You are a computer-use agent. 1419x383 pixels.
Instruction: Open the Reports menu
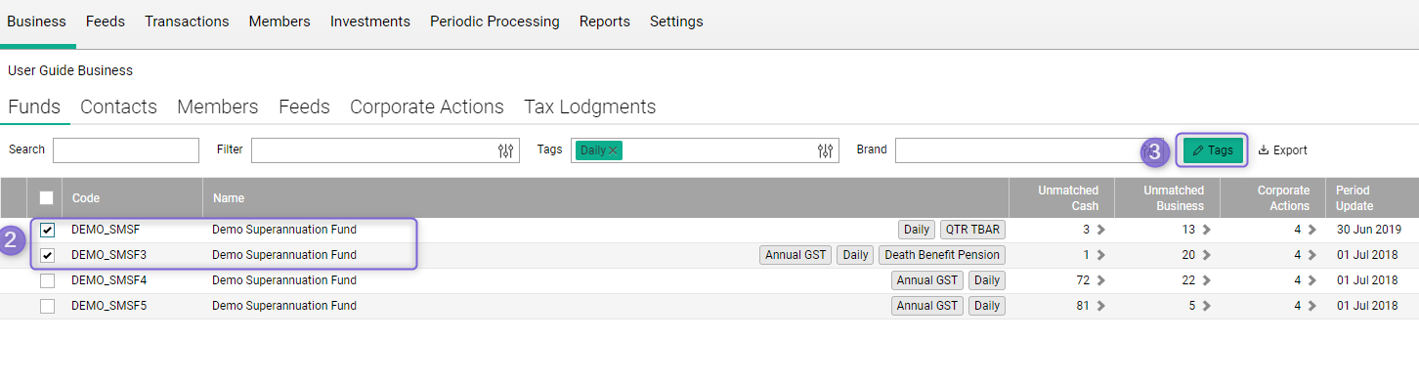tap(605, 21)
